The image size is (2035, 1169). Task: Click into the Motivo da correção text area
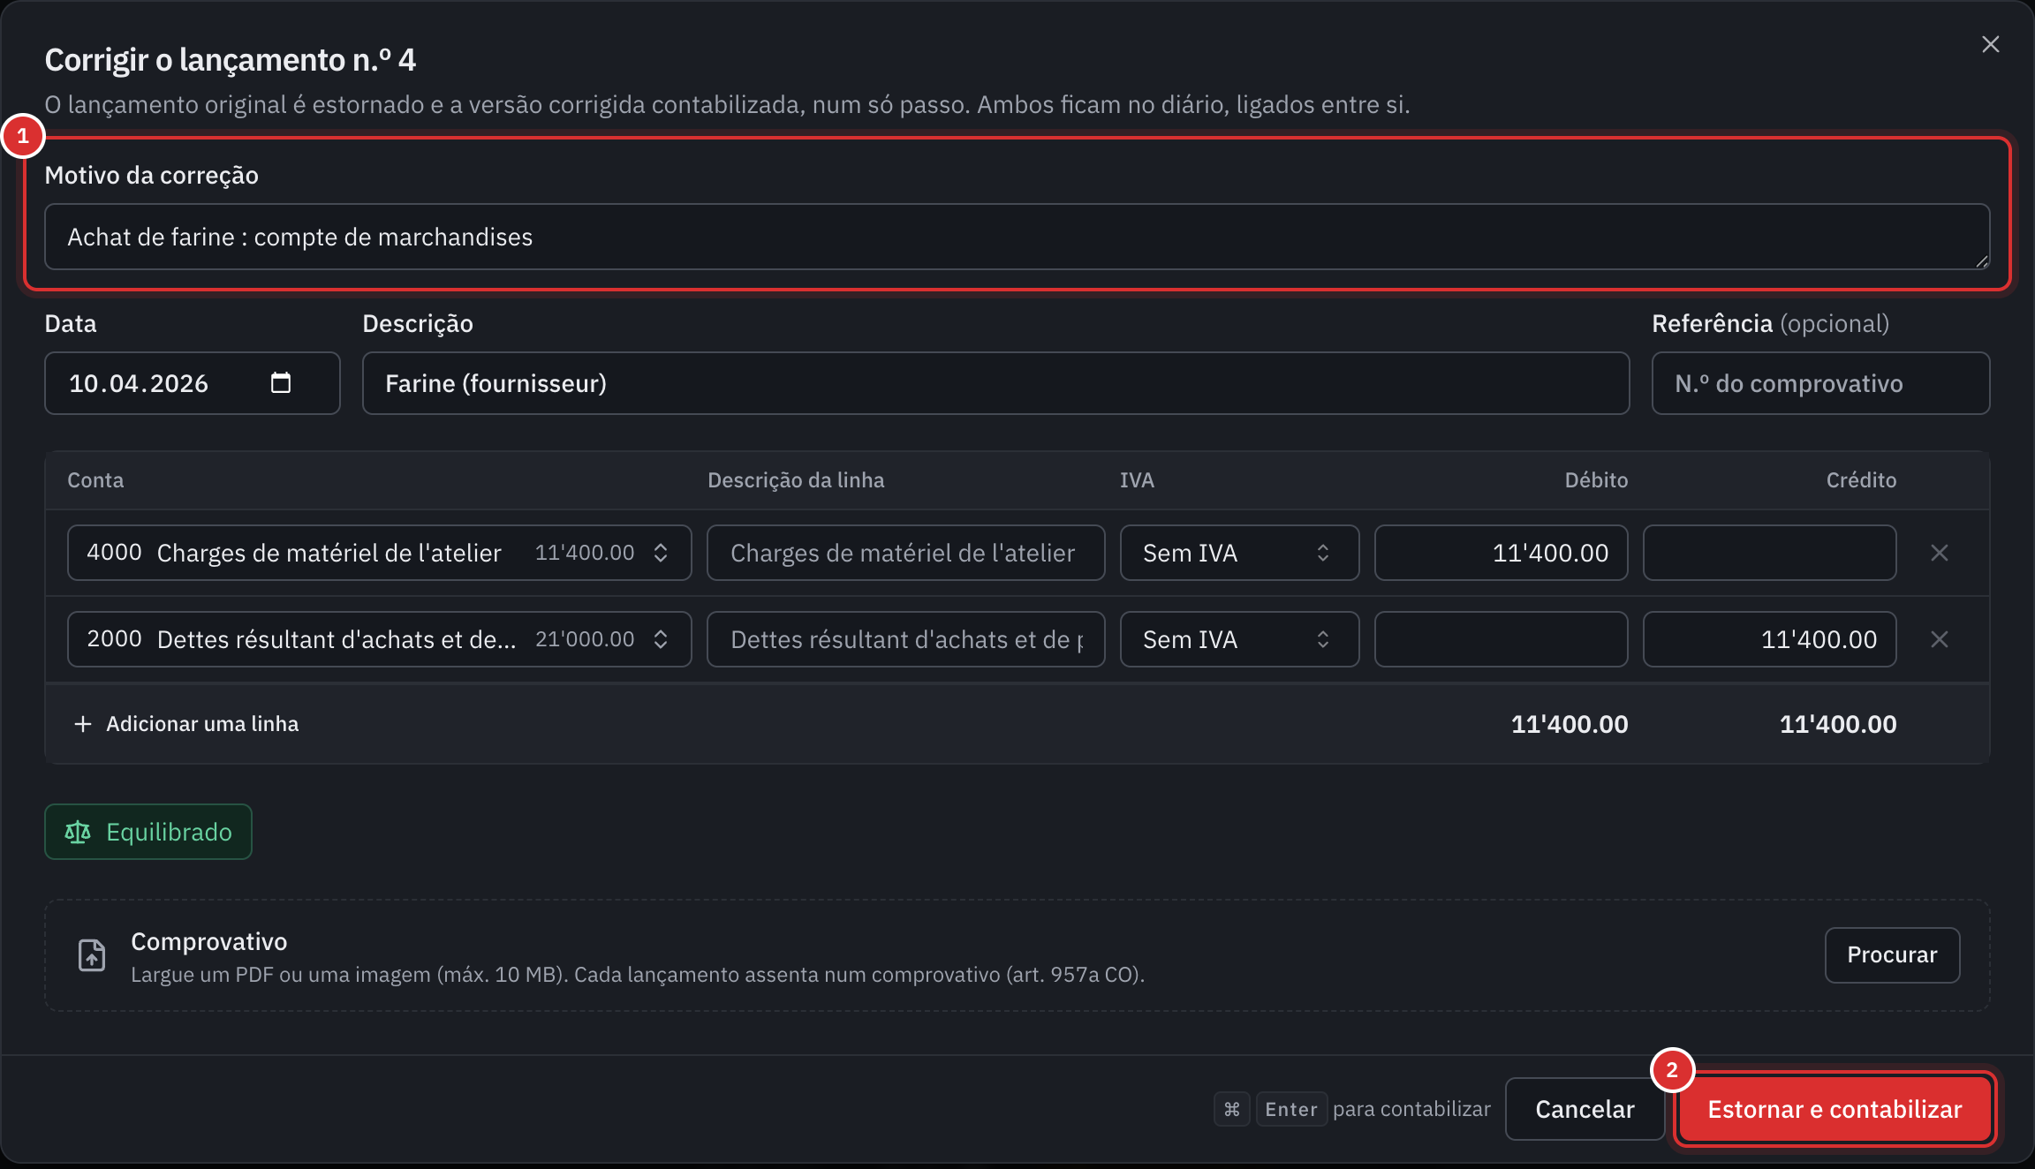click(1017, 237)
